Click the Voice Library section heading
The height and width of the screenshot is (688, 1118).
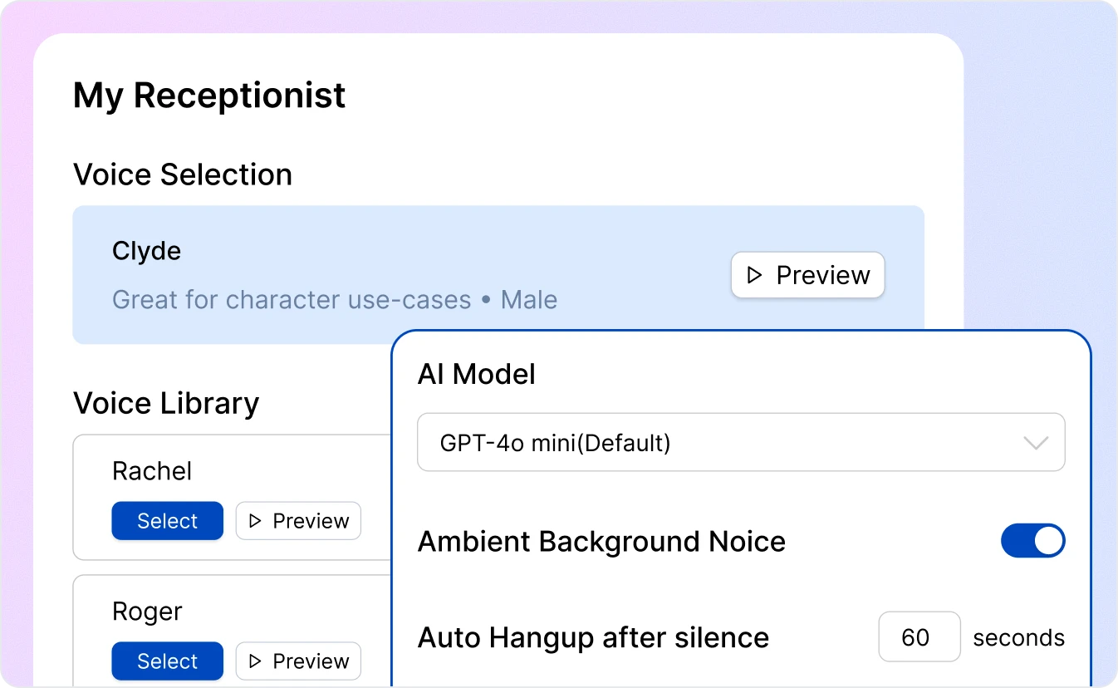166,403
